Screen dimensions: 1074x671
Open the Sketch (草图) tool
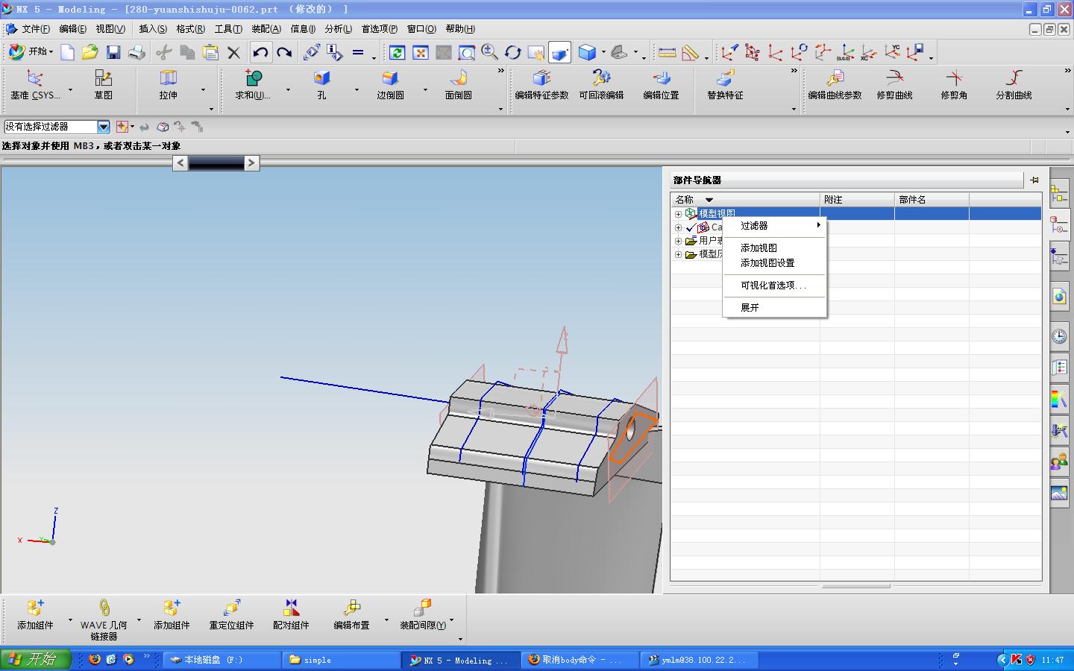[103, 85]
